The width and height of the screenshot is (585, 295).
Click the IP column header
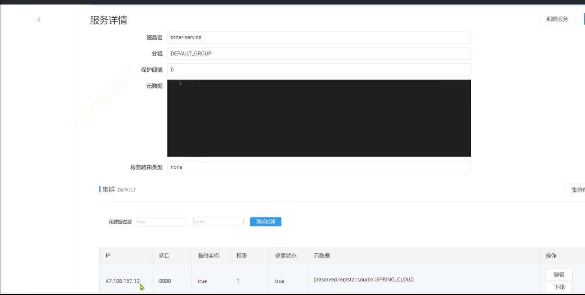(108, 256)
